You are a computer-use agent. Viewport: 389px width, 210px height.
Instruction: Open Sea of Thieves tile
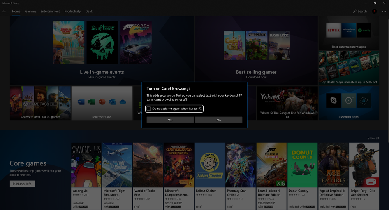(102, 43)
